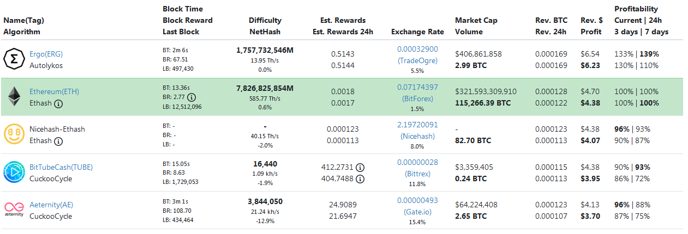Viewport: 688px width, 234px height.
Task: Click the Profitability column header
Action: (x=636, y=9)
